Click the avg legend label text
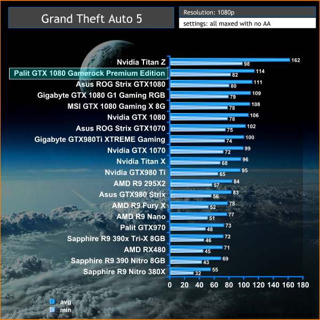Viewport: 320px width, 320px height. pos(65,302)
